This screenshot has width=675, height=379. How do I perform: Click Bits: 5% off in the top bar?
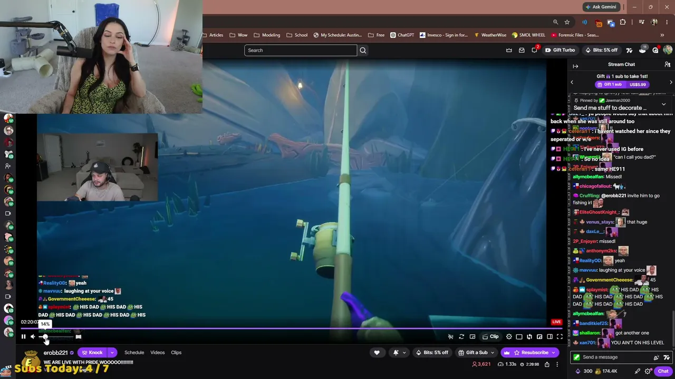click(x=601, y=51)
